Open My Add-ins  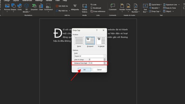(62, 11)
